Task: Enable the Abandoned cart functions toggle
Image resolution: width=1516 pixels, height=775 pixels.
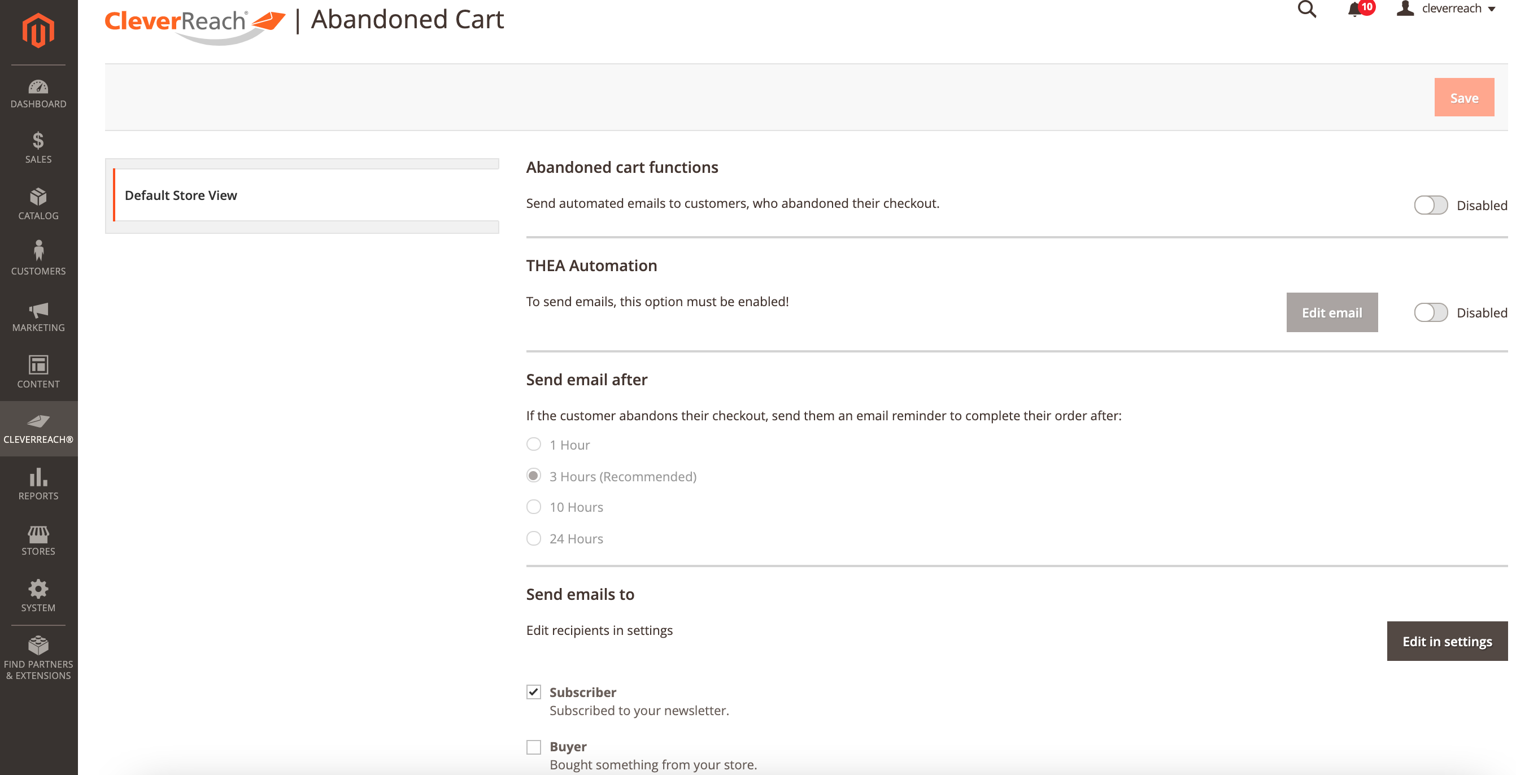Action: (1430, 206)
